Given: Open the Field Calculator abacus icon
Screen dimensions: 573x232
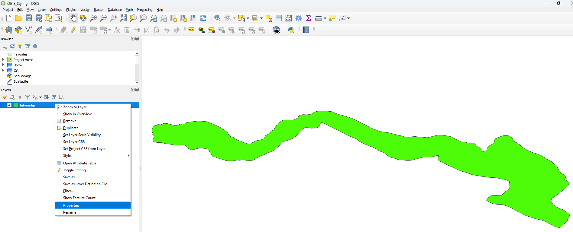Looking at the screenshot, I should pos(289,18).
